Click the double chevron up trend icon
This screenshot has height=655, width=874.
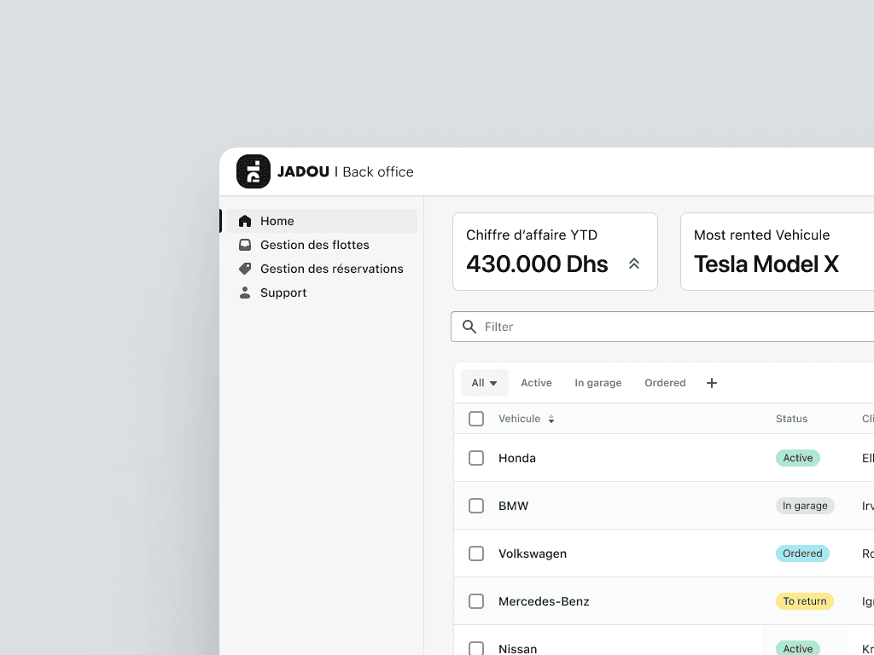634,264
